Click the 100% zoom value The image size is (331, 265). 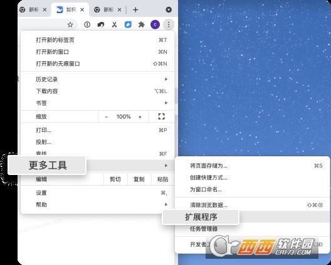tap(123, 117)
